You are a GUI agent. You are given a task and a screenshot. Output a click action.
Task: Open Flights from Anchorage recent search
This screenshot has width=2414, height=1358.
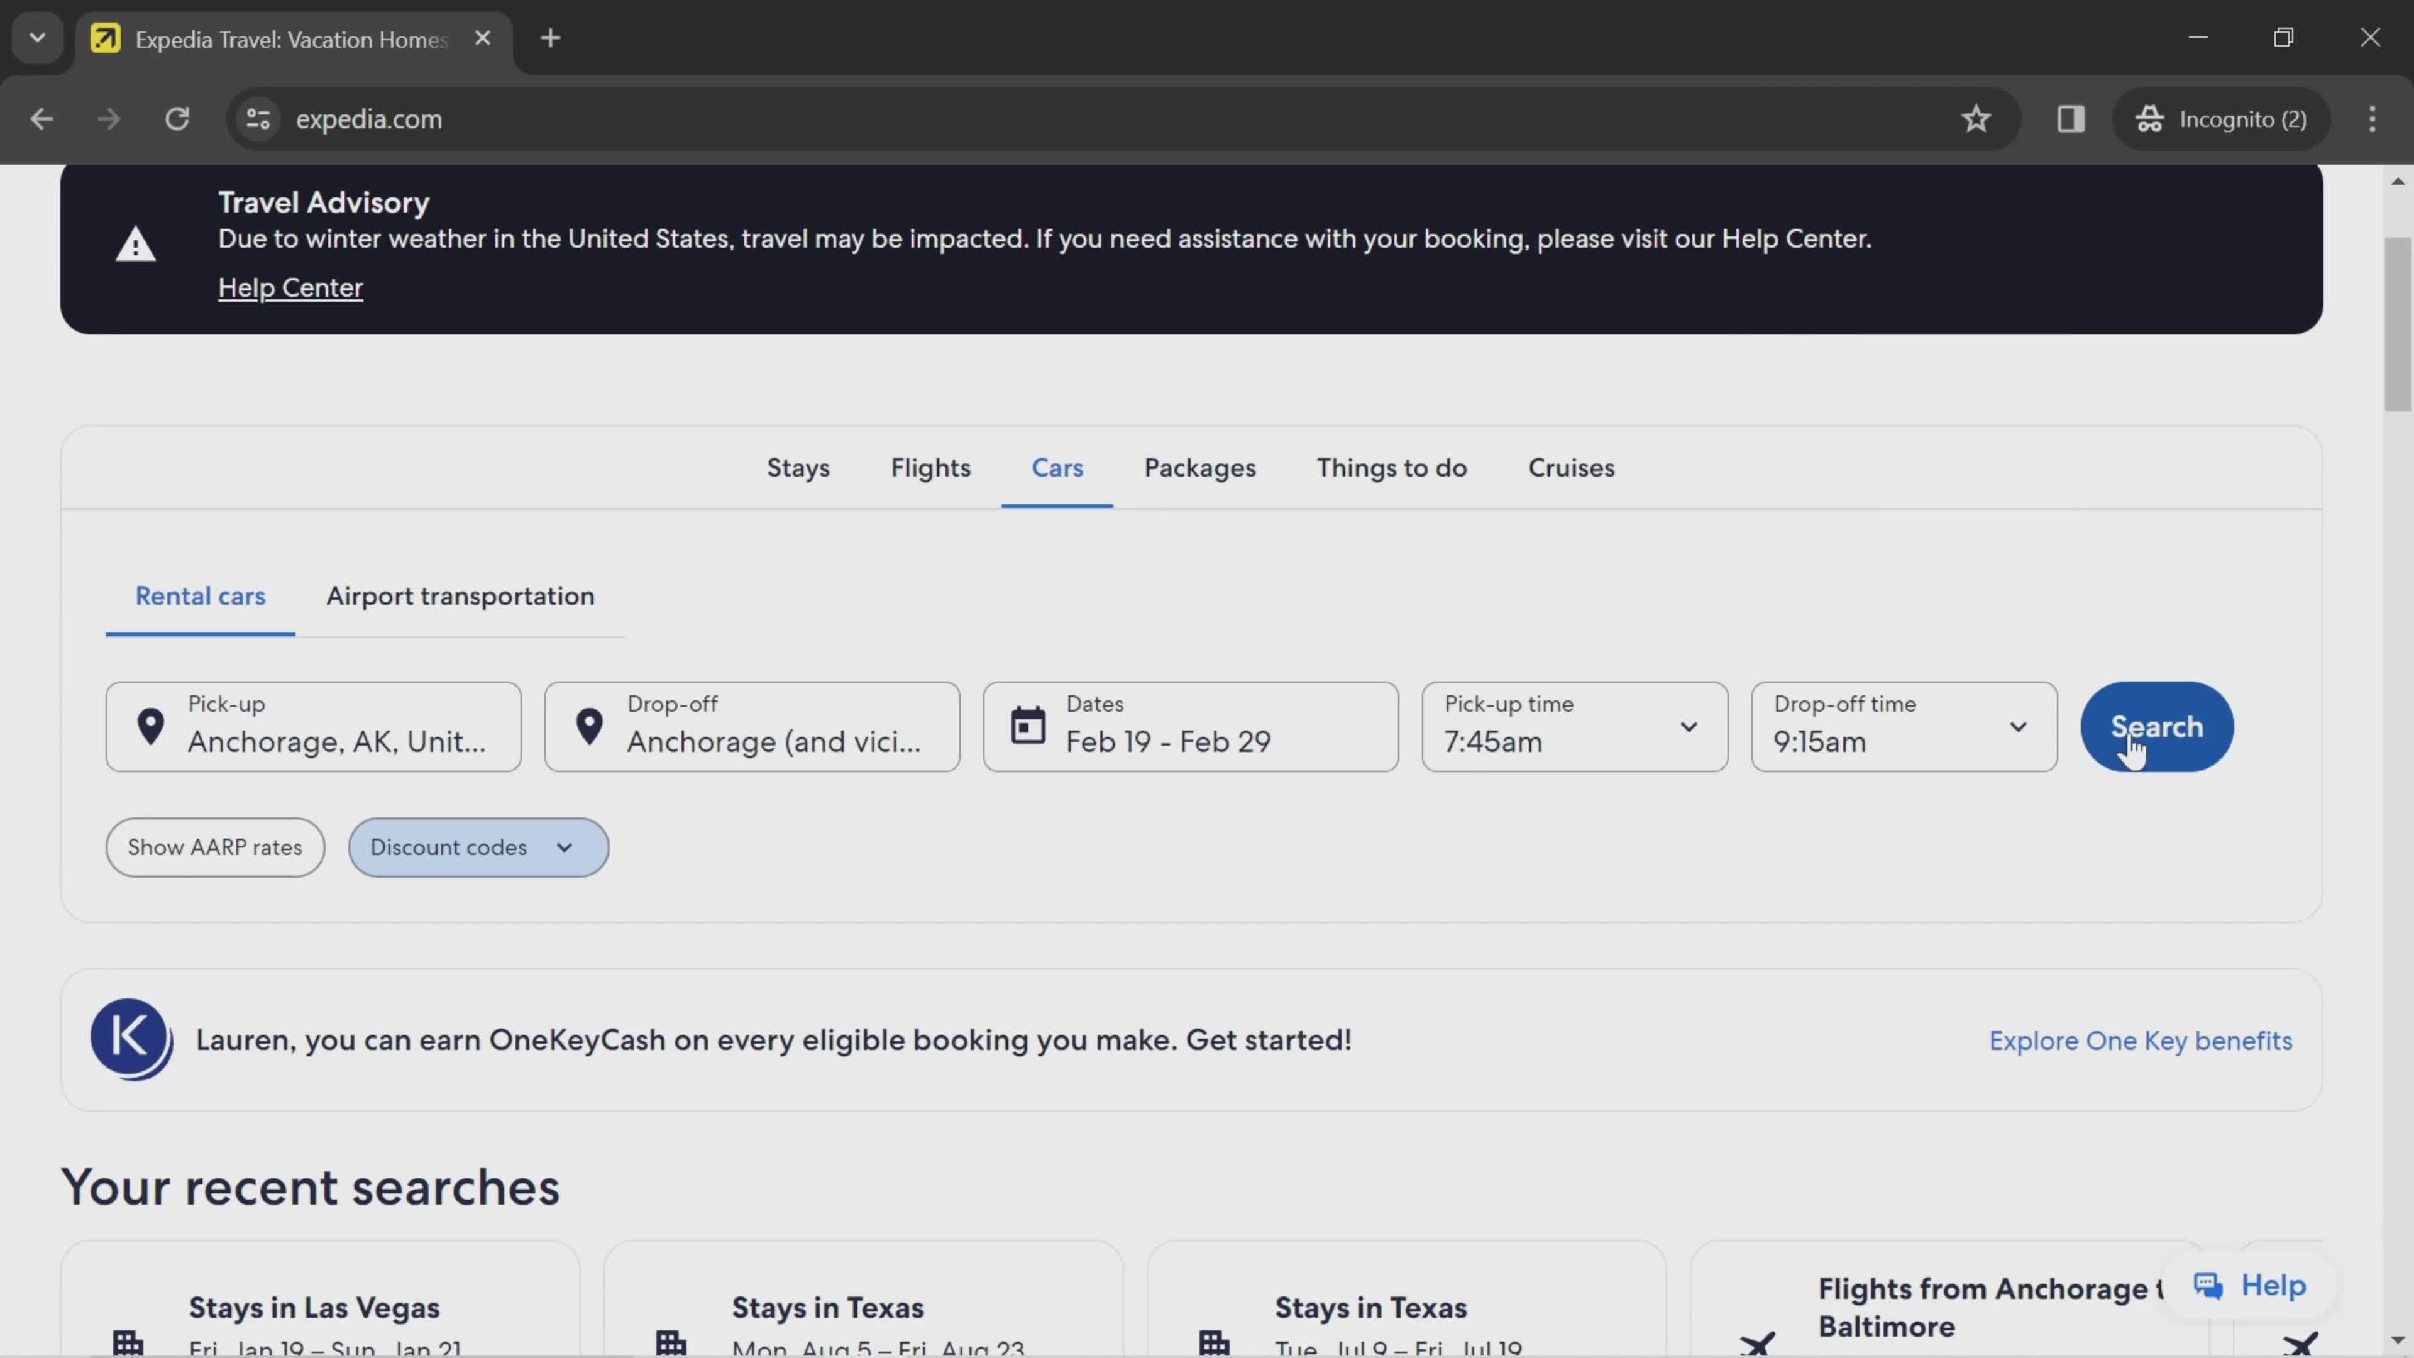(1949, 1300)
